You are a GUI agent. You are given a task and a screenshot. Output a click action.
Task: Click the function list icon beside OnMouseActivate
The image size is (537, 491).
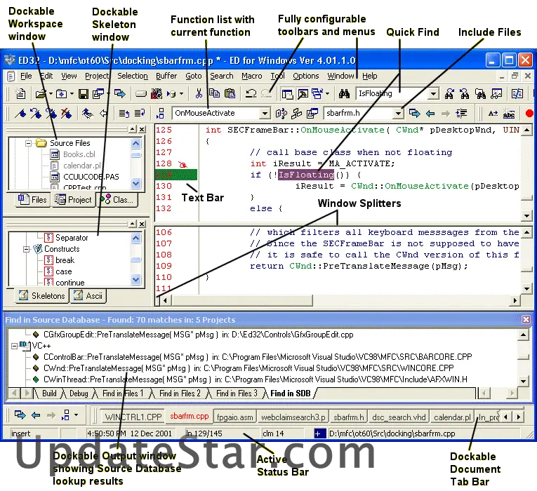160,113
